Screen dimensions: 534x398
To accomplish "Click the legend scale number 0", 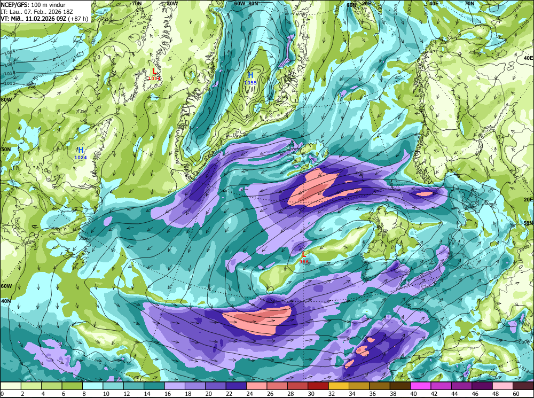I will click(x=2, y=394).
